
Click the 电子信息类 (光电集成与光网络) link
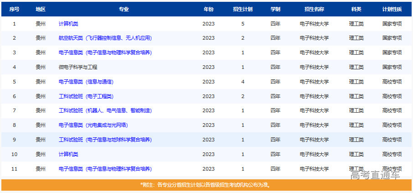pyautogui.click(x=93, y=125)
